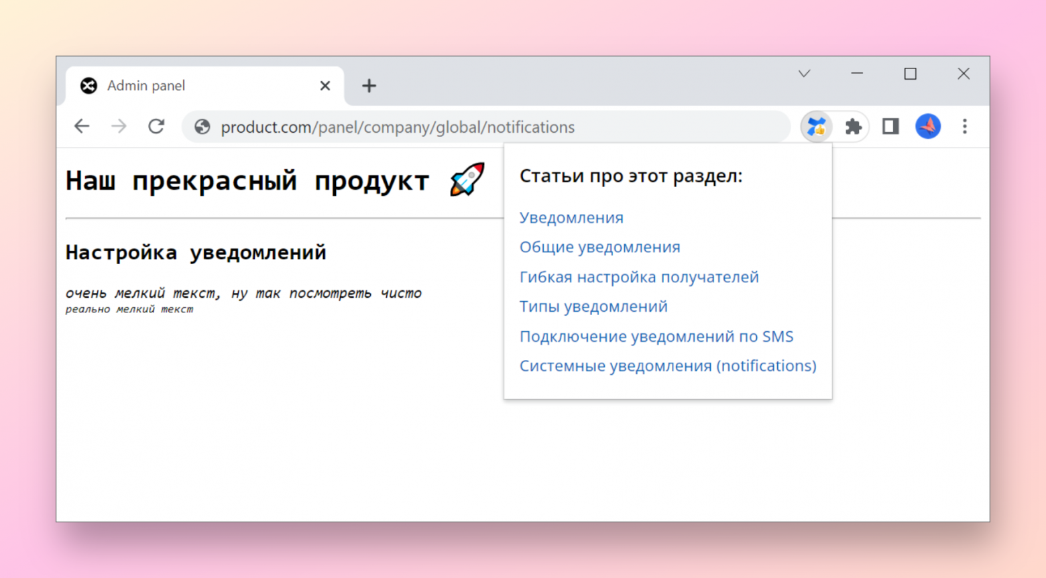
Task: Open the Типы уведомлений article
Action: 593,306
